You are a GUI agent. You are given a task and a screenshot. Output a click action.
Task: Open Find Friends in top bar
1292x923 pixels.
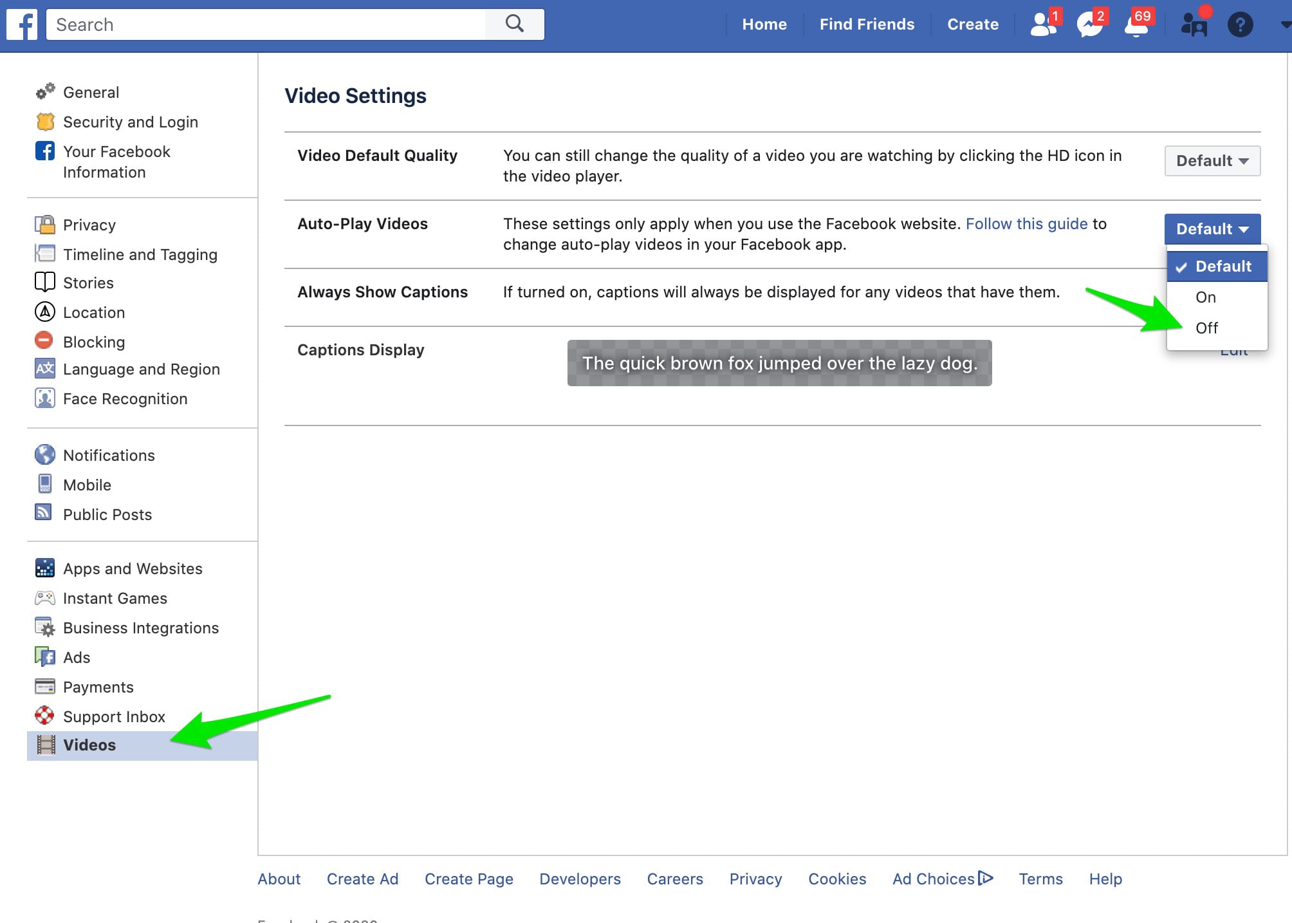point(866,24)
